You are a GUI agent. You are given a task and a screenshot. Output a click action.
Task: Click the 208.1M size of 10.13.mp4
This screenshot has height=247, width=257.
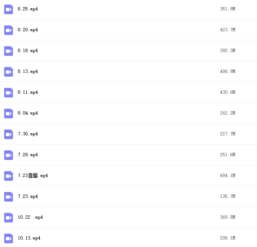click(x=228, y=238)
